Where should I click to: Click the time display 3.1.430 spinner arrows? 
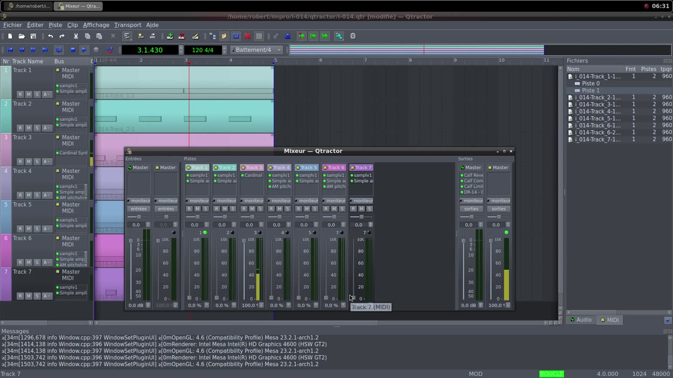tap(181, 50)
